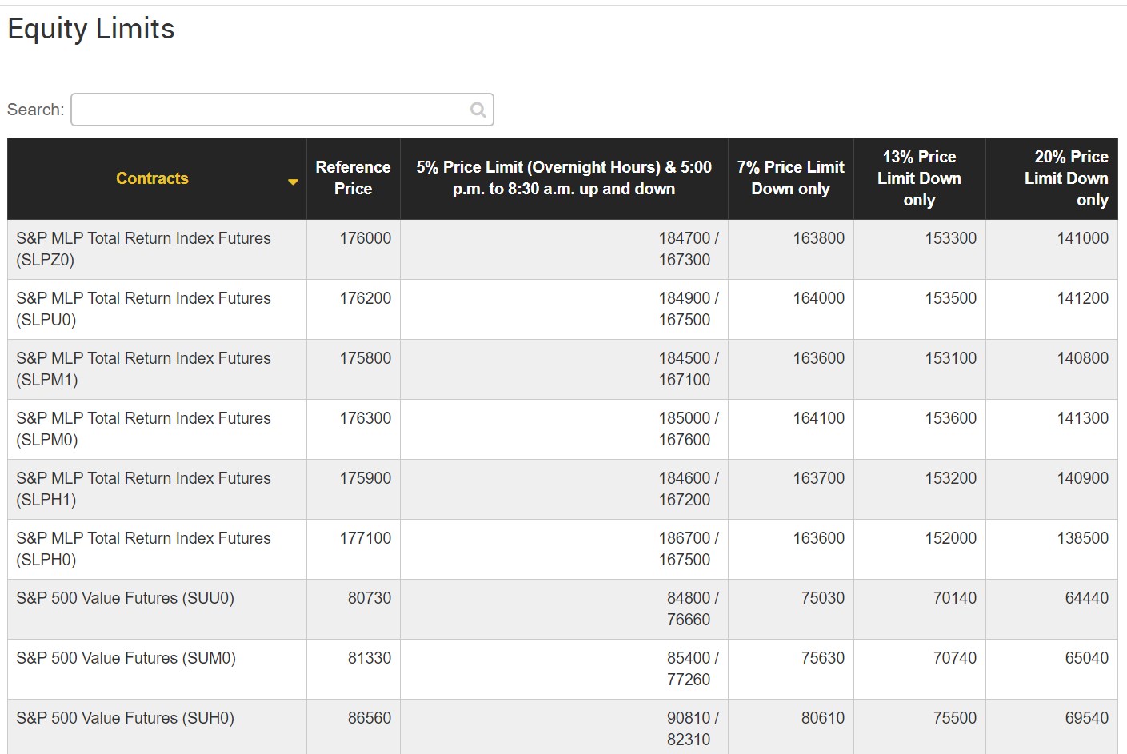
Task: Select contract name cell (SLPU0)
Action: pyautogui.click(x=157, y=309)
